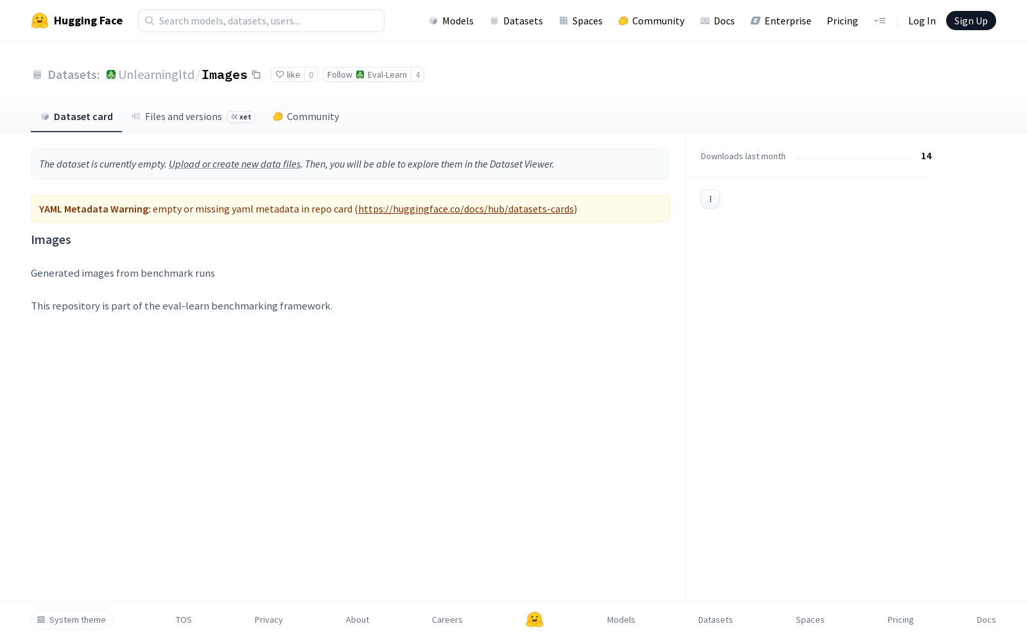
Task: Open Enterprise in top navigation
Action: [x=781, y=21]
